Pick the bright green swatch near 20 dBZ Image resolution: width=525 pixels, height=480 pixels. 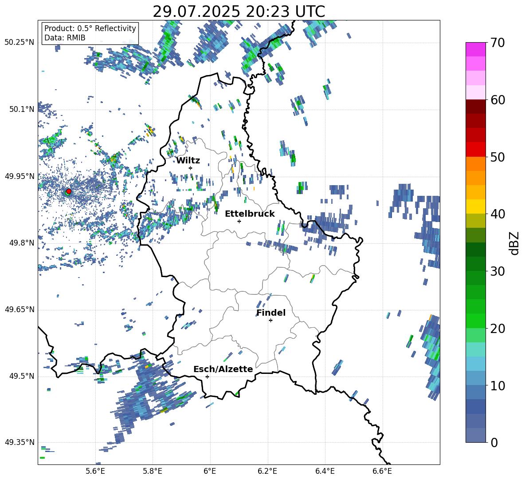pos(475,321)
